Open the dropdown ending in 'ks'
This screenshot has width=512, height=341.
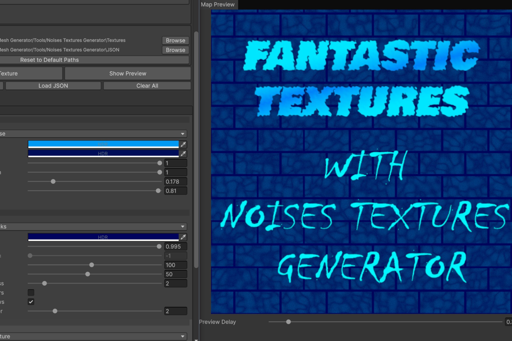(x=93, y=226)
